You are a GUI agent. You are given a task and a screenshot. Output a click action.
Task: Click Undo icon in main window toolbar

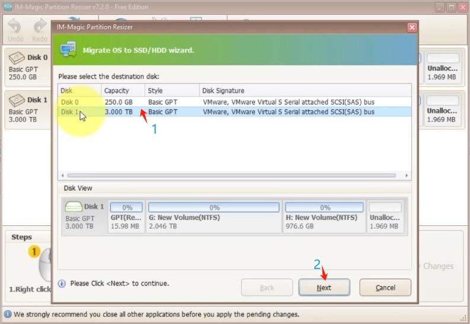tap(15, 26)
